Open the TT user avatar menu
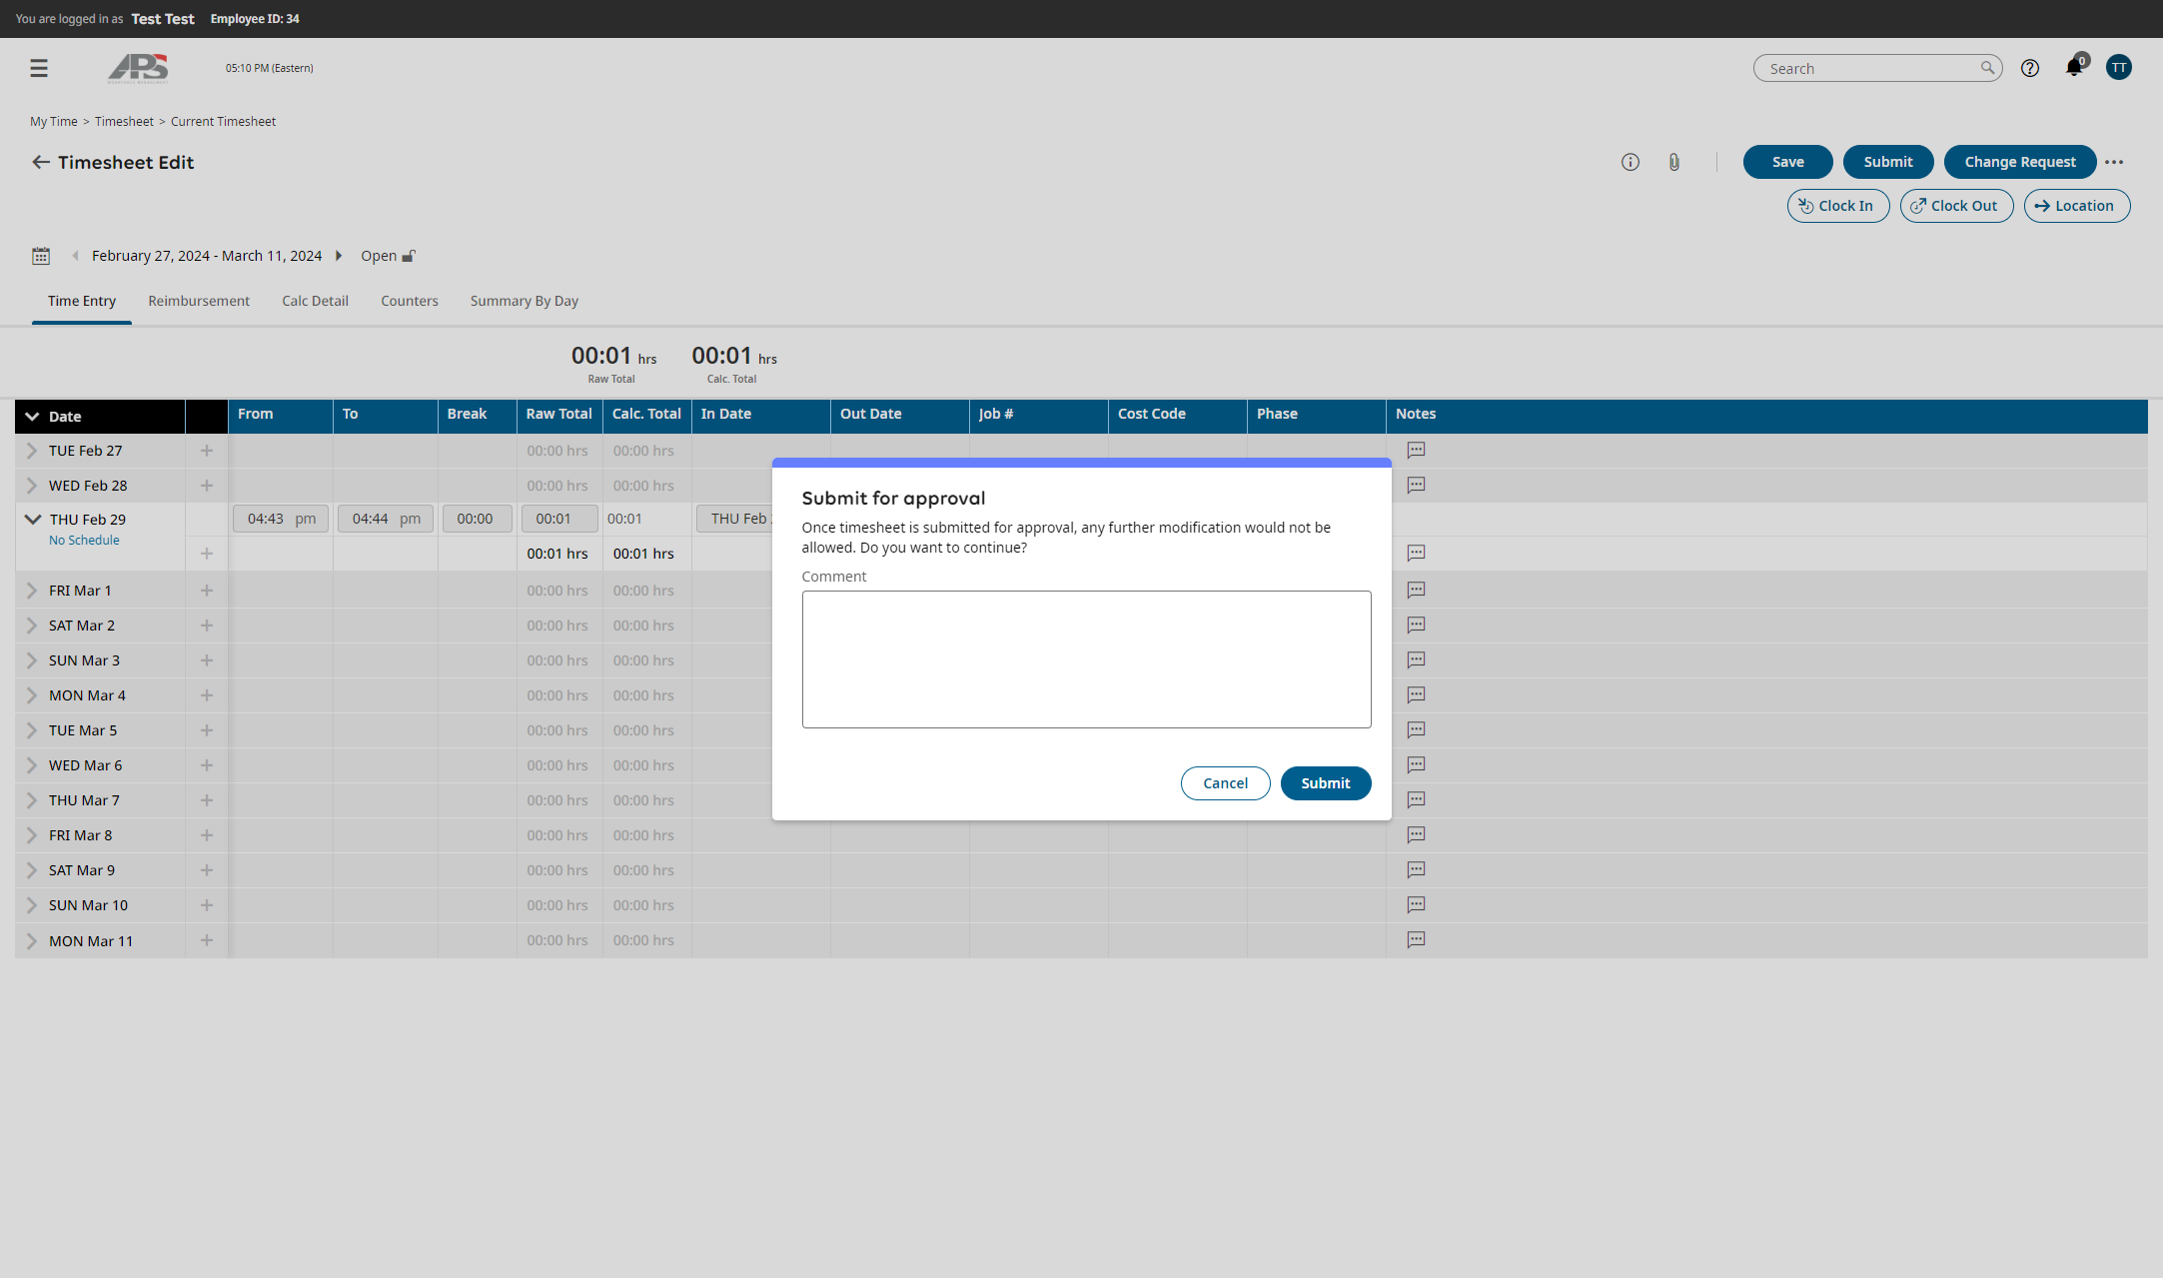Screen dimensions: 2163x1278 point(2118,67)
